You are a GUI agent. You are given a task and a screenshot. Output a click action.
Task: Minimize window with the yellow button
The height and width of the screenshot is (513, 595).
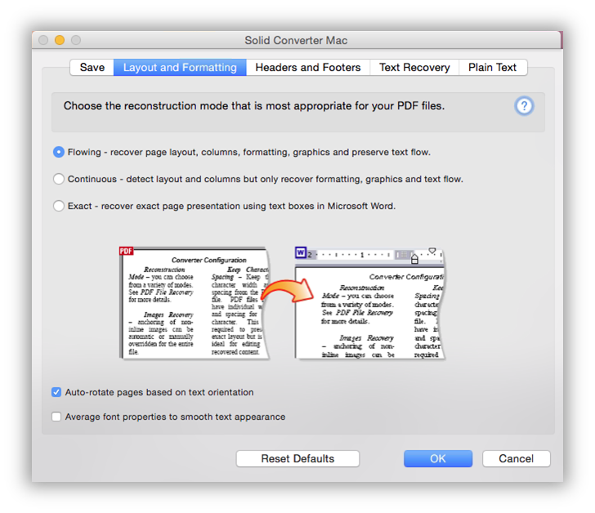pos(60,40)
